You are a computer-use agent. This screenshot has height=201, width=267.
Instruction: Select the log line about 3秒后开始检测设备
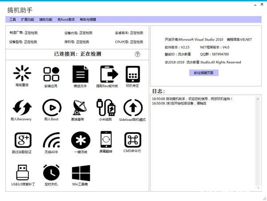click(x=179, y=103)
